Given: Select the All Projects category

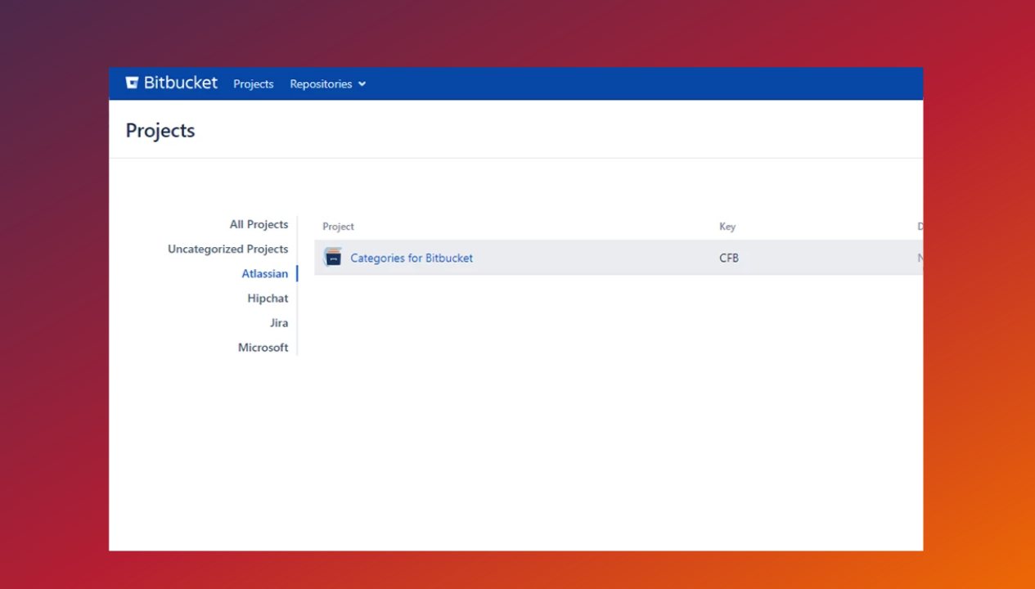Looking at the screenshot, I should click(x=259, y=224).
